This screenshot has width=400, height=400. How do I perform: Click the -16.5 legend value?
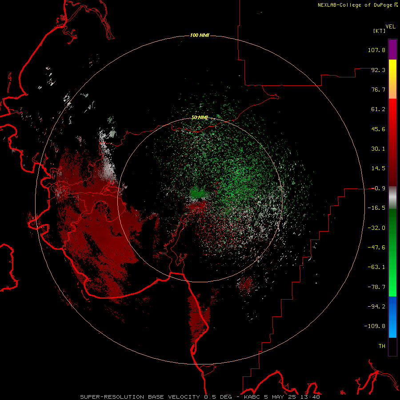376,208
